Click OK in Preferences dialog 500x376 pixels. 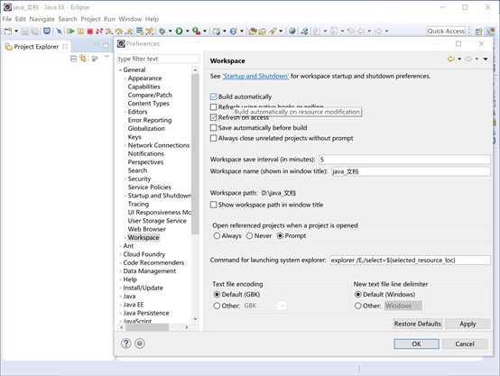[x=416, y=344]
